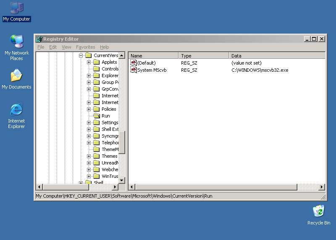Click the tree pane scroll down arrow
This screenshot has width=336, height=240.
click(122, 180)
